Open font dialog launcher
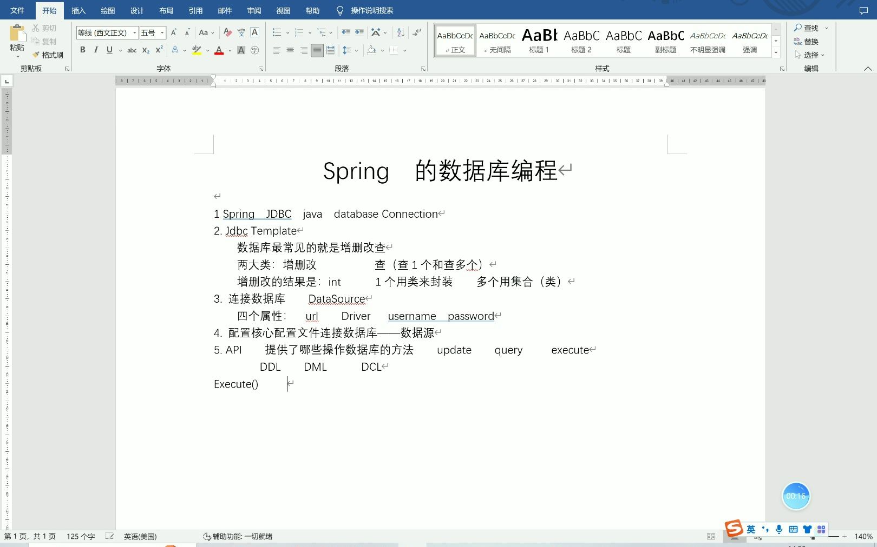 (x=260, y=69)
